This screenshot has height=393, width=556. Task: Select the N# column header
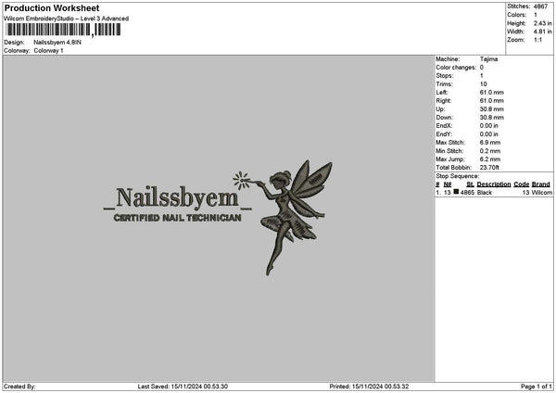coord(448,184)
